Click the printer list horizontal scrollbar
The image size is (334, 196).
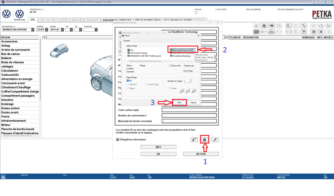[145, 61]
